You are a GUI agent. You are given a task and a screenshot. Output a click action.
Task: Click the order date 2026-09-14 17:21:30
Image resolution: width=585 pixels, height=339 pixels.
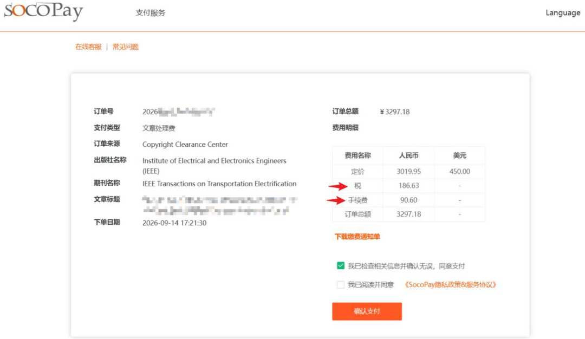(174, 223)
